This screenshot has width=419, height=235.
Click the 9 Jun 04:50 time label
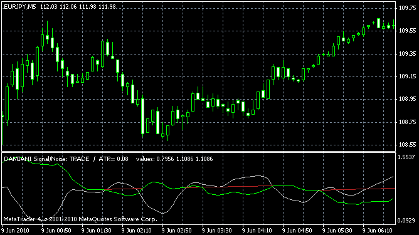pyautogui.click(x=297, y=231)
